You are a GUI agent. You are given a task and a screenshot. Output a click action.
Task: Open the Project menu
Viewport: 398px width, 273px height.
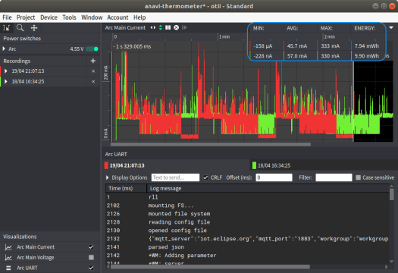(26, 17)
